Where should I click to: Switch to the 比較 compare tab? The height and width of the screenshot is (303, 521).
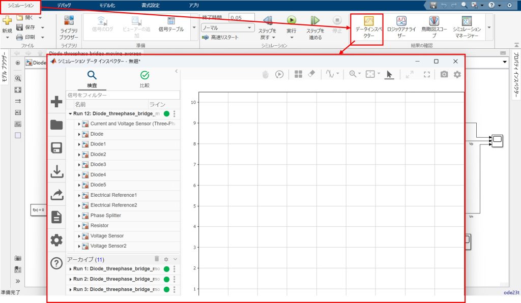[144, 78]
